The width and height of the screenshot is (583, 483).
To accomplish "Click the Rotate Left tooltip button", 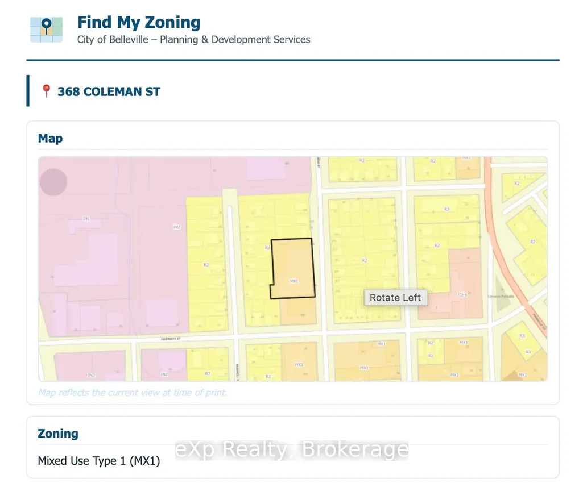I will (395, 298).
